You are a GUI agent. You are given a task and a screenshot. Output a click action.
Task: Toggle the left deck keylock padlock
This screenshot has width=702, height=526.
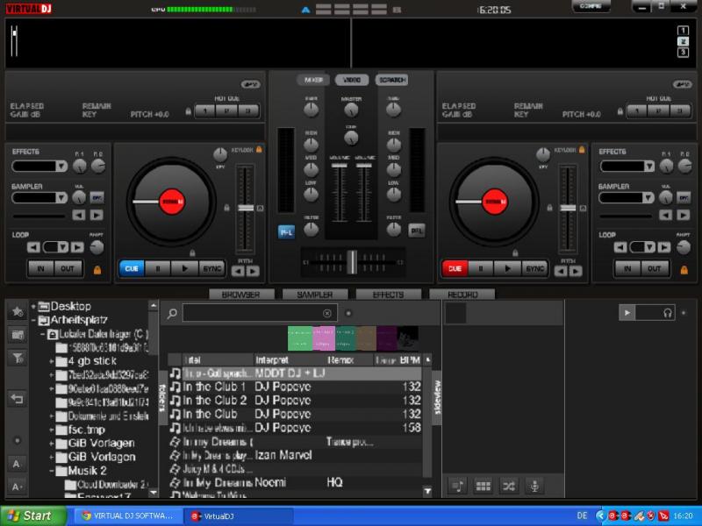[259, 150]
